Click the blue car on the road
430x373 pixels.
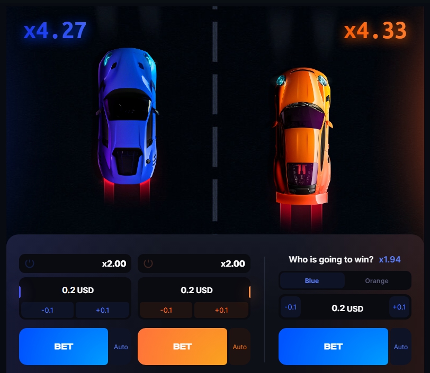(127, 116)
